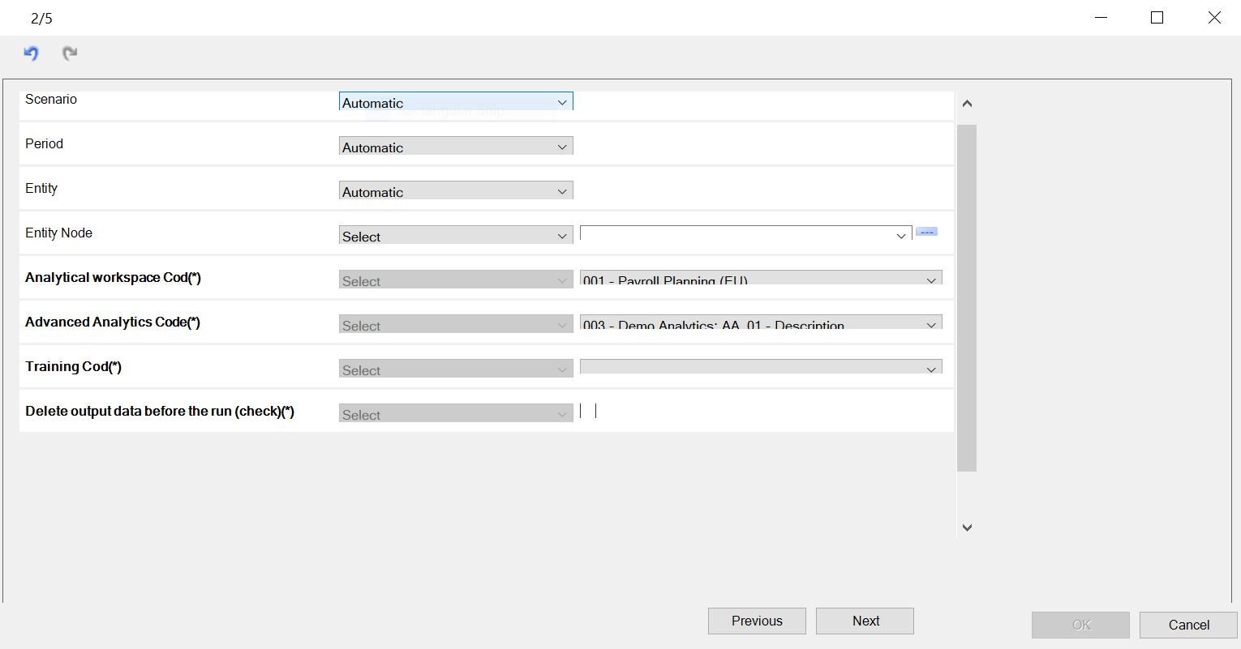1241x649 pixels.
Task: Click the scroll-up arrow of the form
Action: coord(967,104)
